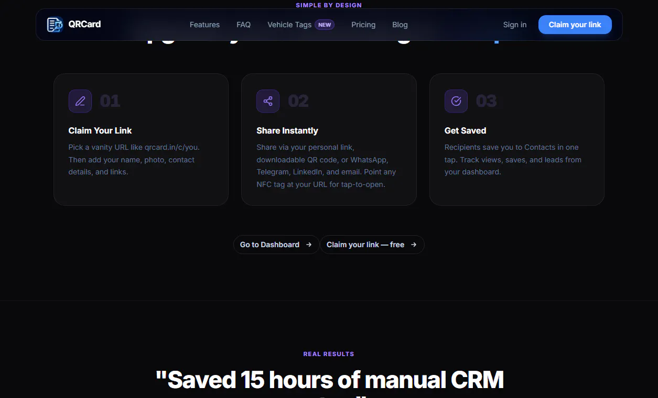The image size is (658, 398).
Task: Click the checkmark icon on Get Saved card
Action: (x=456, y=101)
